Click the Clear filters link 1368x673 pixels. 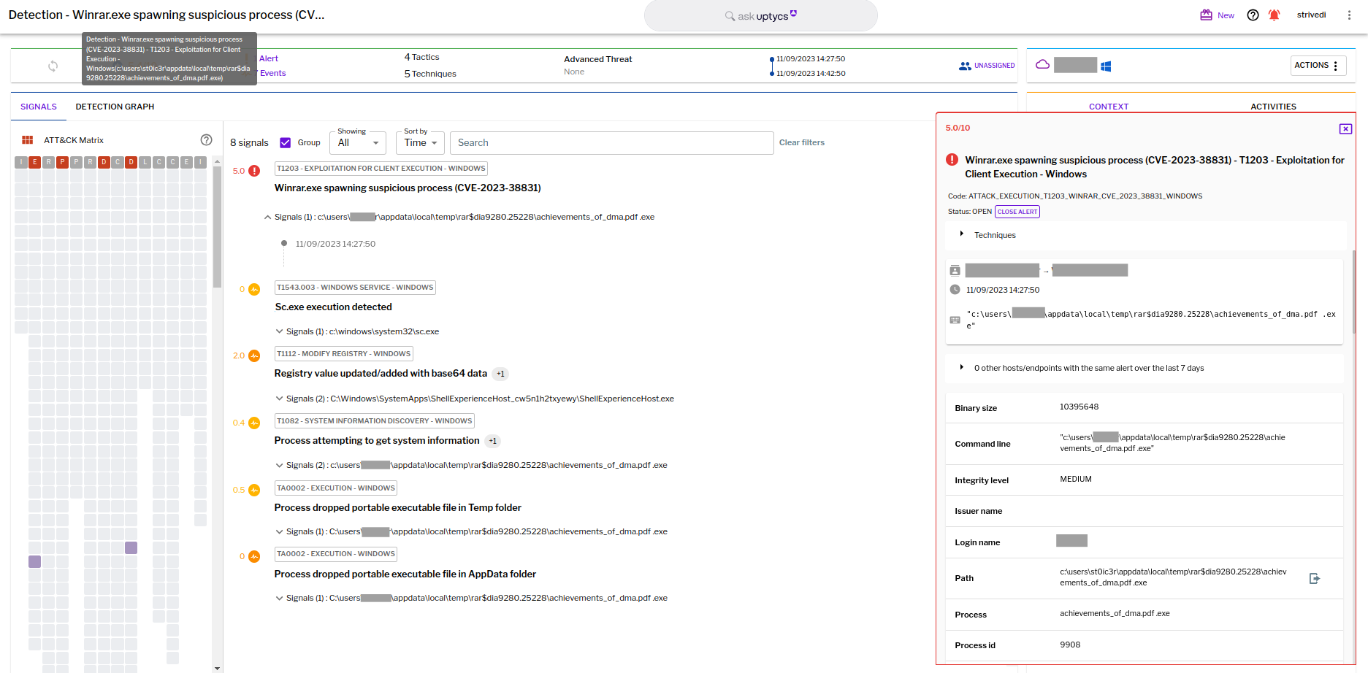pos(801,142)
